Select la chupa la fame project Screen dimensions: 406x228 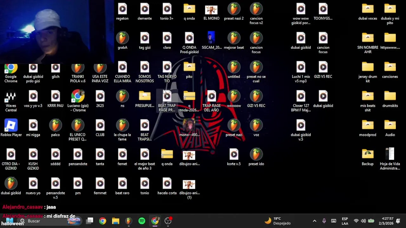pos(122,130)
